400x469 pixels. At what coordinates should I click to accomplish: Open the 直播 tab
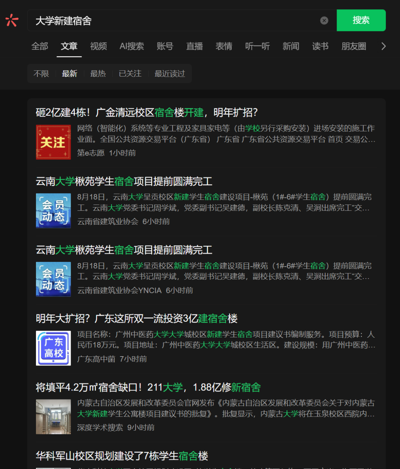coord(194,46)
